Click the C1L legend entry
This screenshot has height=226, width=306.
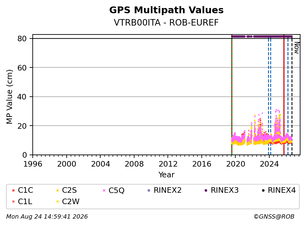pyautogui.click(x=22, y=202)
